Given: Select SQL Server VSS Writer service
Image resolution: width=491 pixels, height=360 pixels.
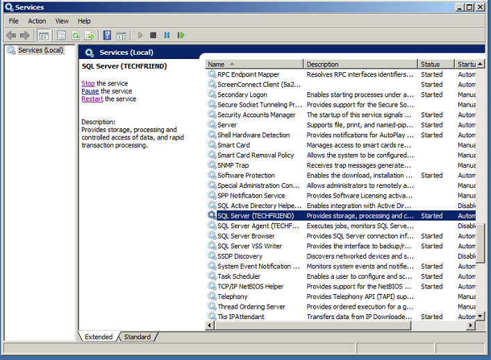Looking at the screenshot, I should (x=341, y=246).
